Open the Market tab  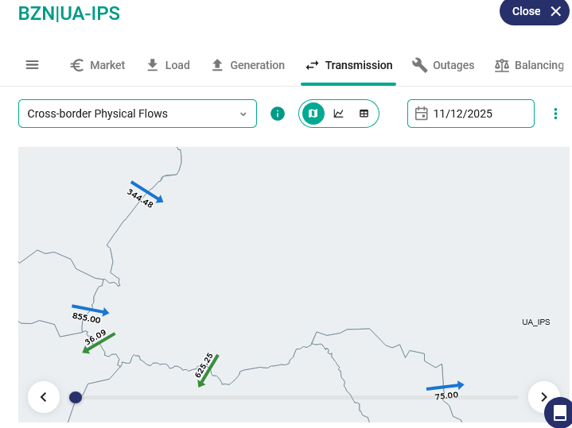coord(98,65)
